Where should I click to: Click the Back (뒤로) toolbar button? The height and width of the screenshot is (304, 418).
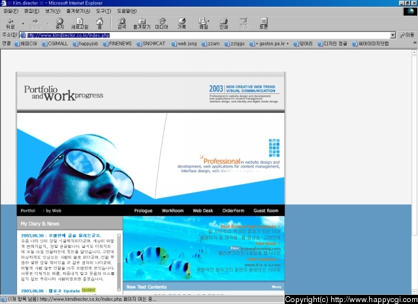coord(10,23)
